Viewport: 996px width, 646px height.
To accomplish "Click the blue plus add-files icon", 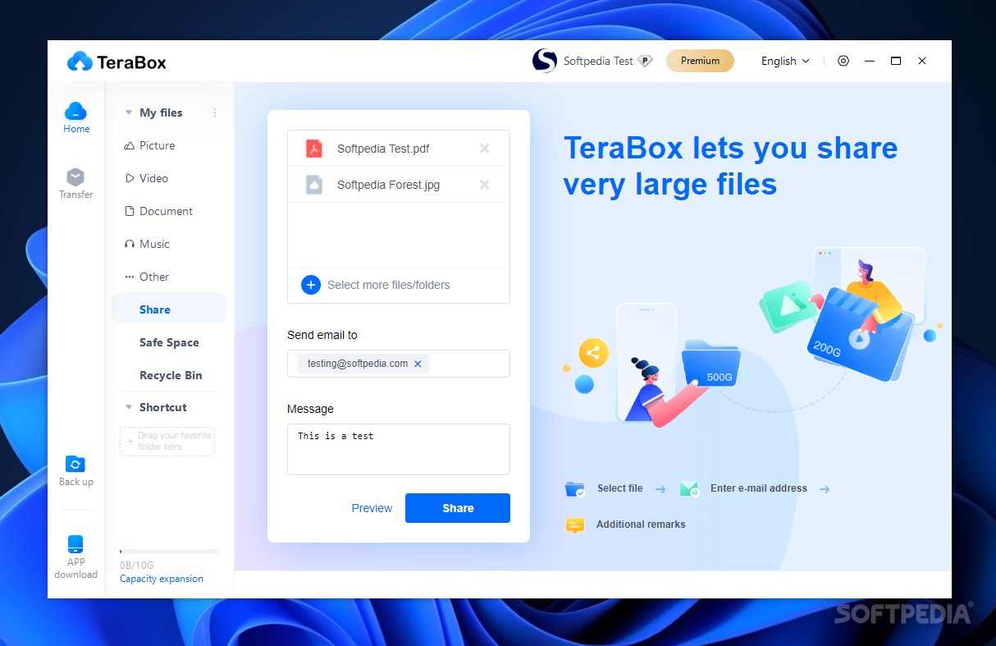I will coord(311,285).
